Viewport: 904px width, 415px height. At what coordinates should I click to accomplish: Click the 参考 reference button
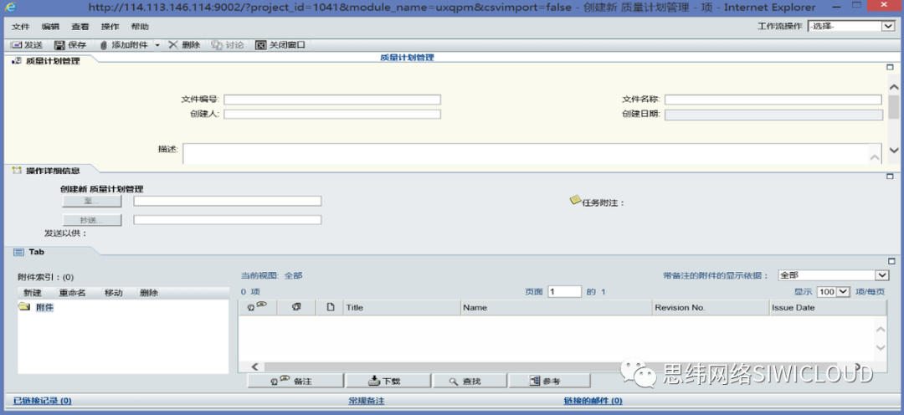tap(549, 381)
